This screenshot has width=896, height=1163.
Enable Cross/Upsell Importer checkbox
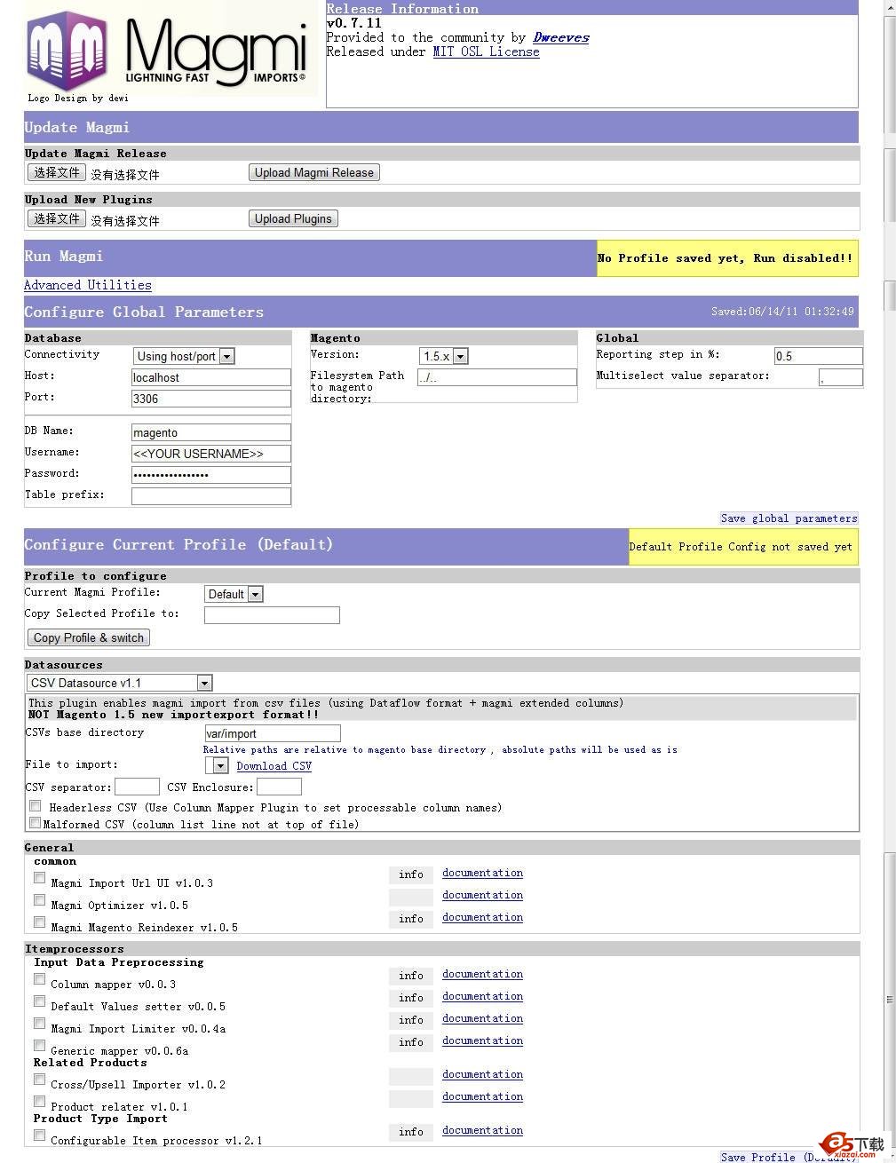[39, 1080]
